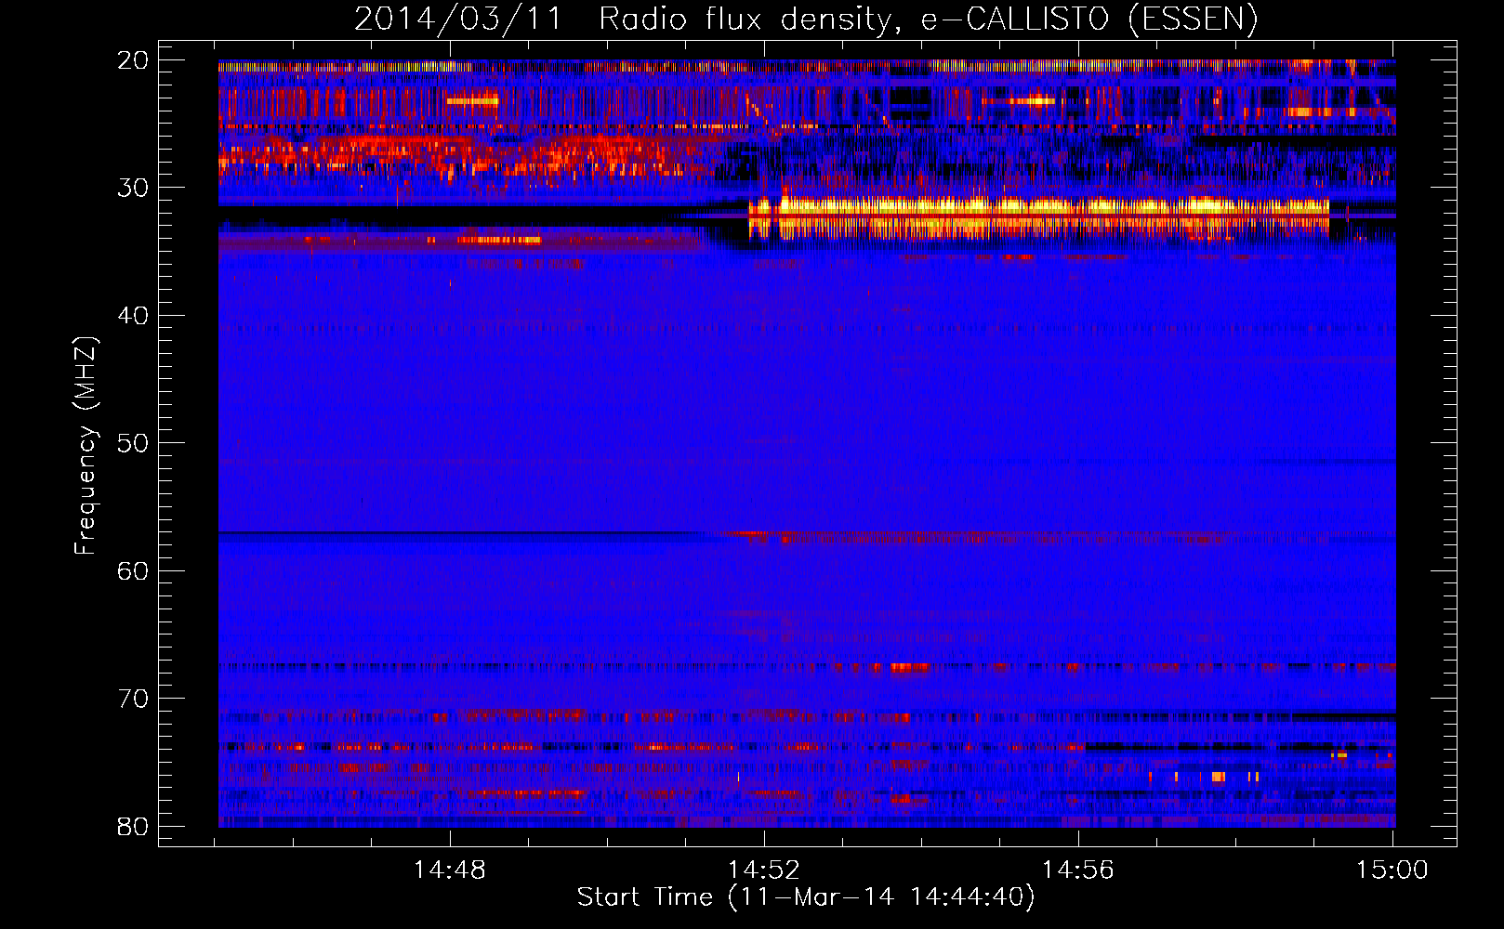Select the 'Frequency (MHZ)' y-axis label
The height and width of the screenshot is (929, 1504).
[x=86, y=446]
